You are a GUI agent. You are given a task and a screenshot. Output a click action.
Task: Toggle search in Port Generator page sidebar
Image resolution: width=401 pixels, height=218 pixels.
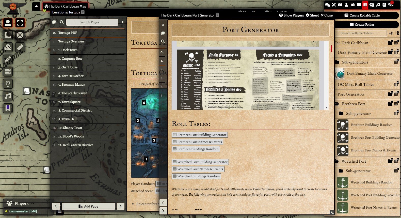(x=163, y=41)
